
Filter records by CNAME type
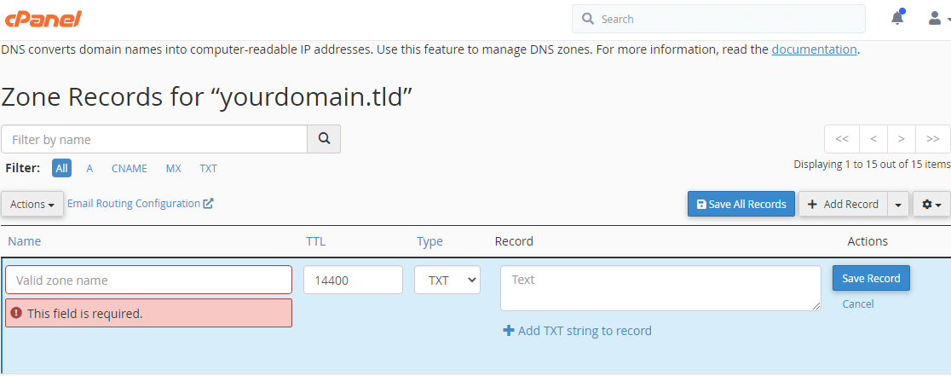[x=130, y=169]
